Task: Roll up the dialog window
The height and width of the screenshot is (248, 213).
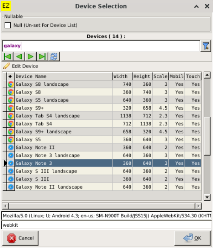Action: pos(196,6)
